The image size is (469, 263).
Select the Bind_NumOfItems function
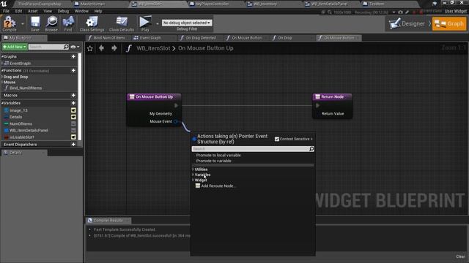tap(26, 88)
